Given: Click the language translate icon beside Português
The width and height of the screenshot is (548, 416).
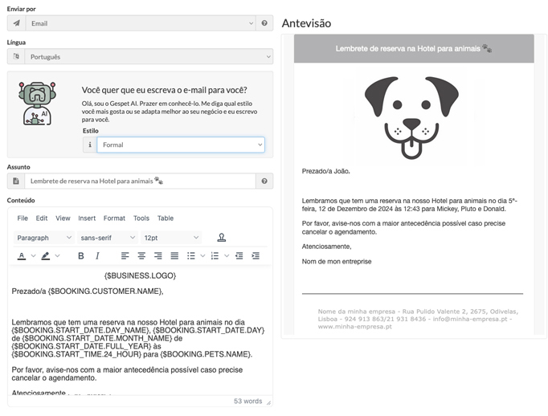Looking at the screenshot, I should 16,56.
